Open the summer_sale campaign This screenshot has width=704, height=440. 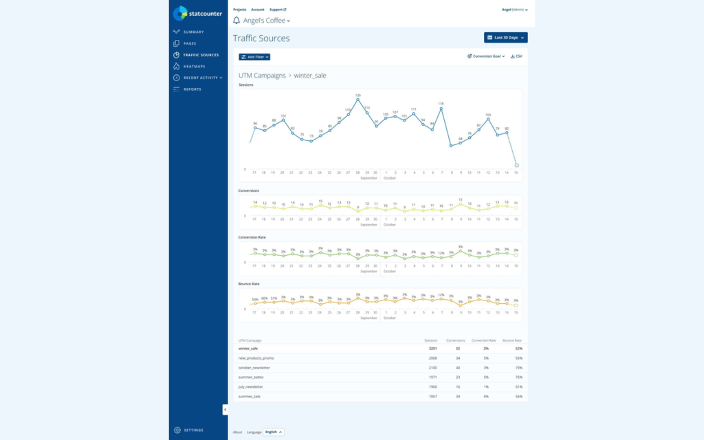coord(249,397)
